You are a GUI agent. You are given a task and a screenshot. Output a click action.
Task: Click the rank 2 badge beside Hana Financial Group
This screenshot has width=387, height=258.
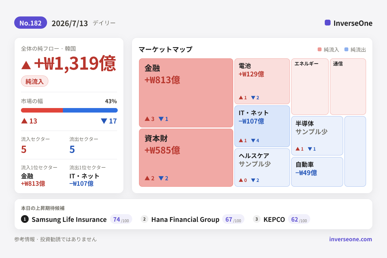[144, 219]
